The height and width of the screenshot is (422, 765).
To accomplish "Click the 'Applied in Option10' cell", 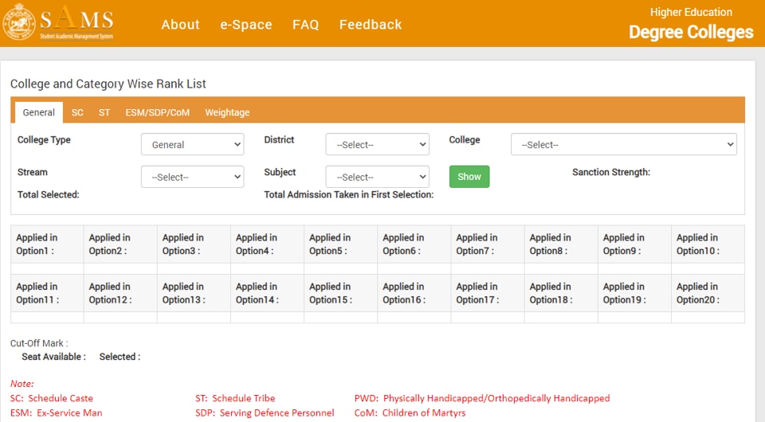I will tap(708, 244).
